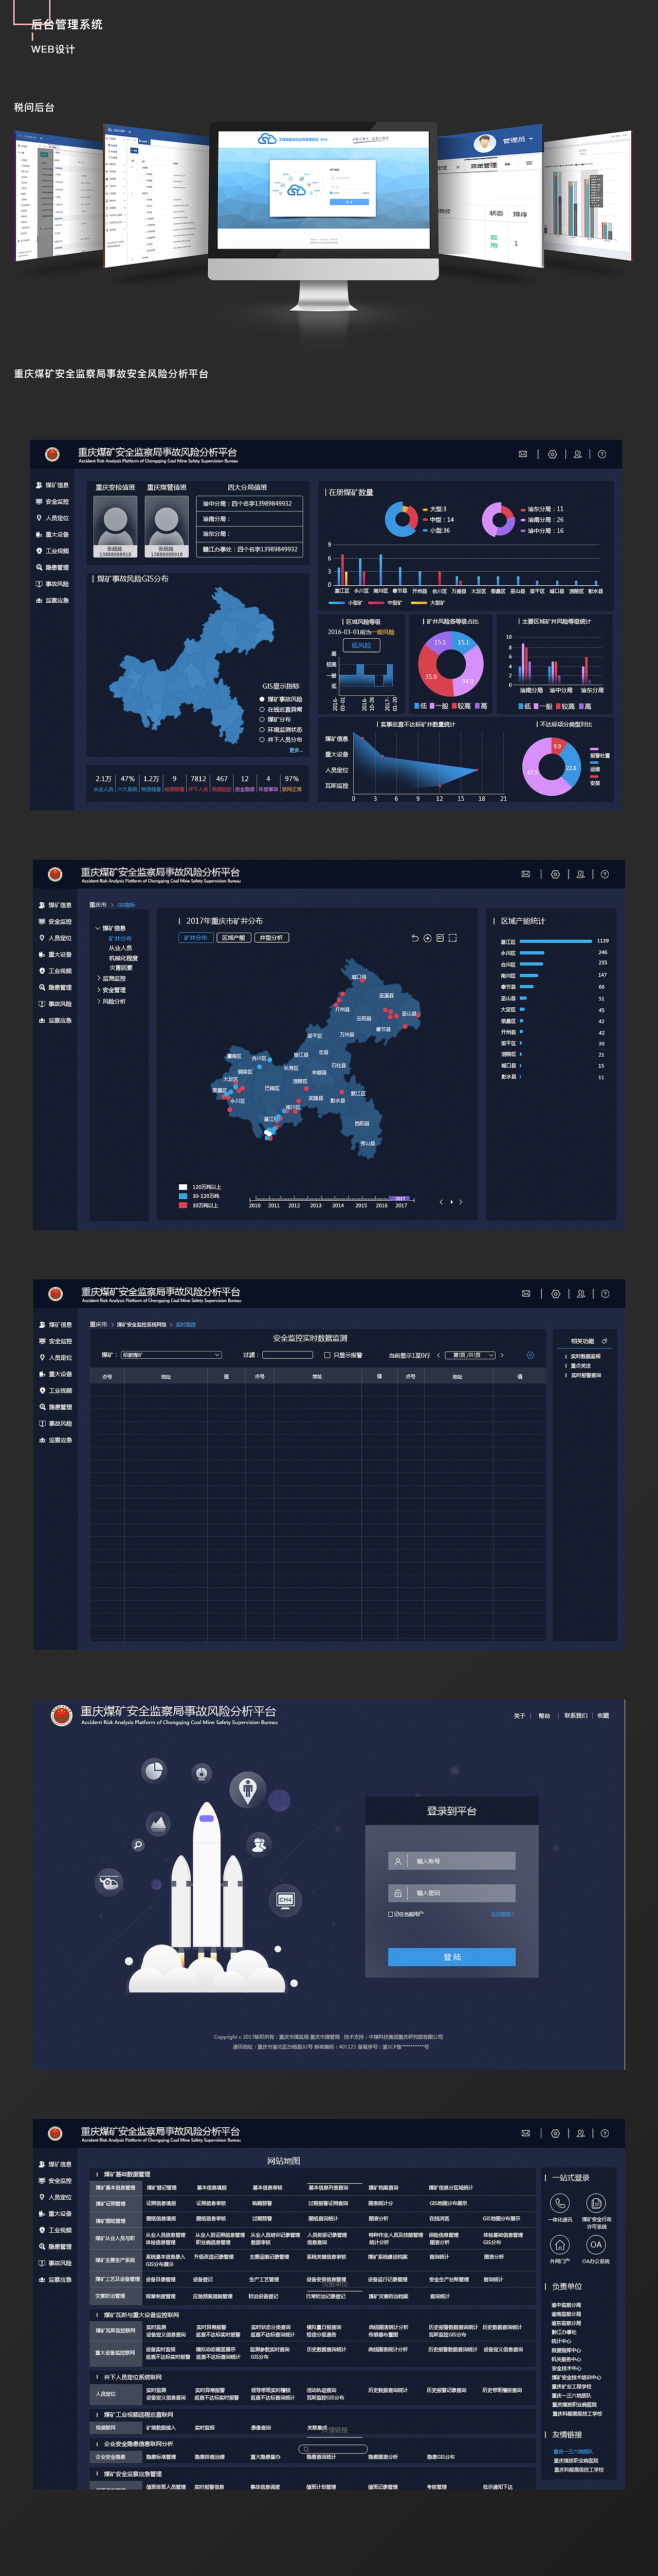Viewport: 658px width, 2576px height.
Task: Switch to the 区域产能 tab
Action: click(234, 938)
